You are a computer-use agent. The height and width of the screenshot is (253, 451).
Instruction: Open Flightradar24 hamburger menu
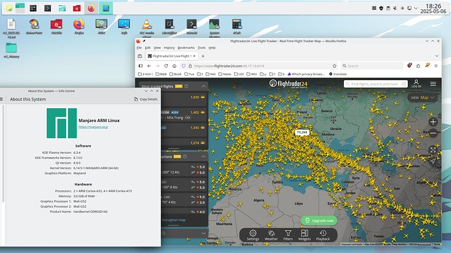tap(433, 83)
